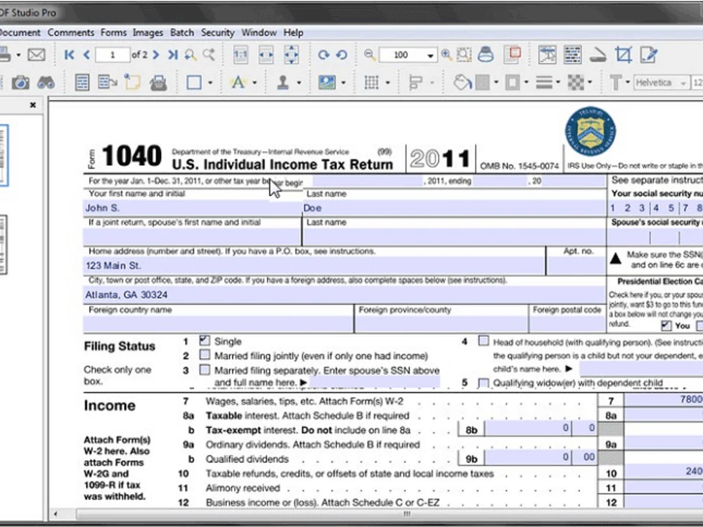Open the Helvetica font dropdown

[682, 82]
